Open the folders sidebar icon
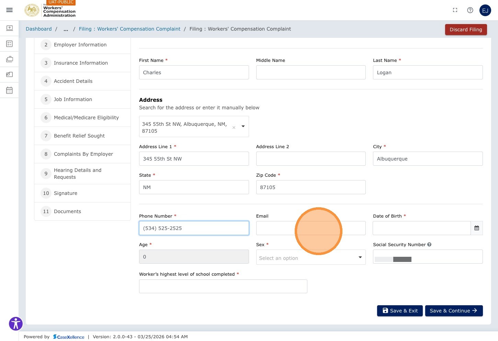This screenshot has height=341, width=498. click(10, 75)
